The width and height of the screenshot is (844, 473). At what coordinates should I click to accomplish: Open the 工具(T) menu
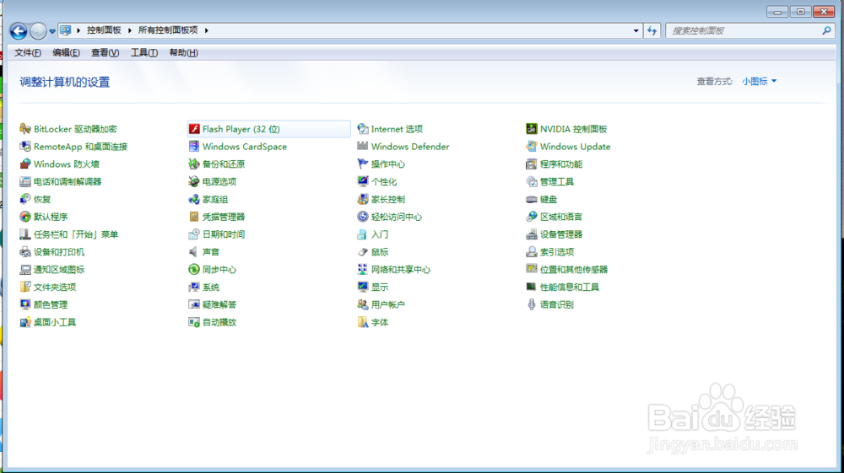click(144, 52)
